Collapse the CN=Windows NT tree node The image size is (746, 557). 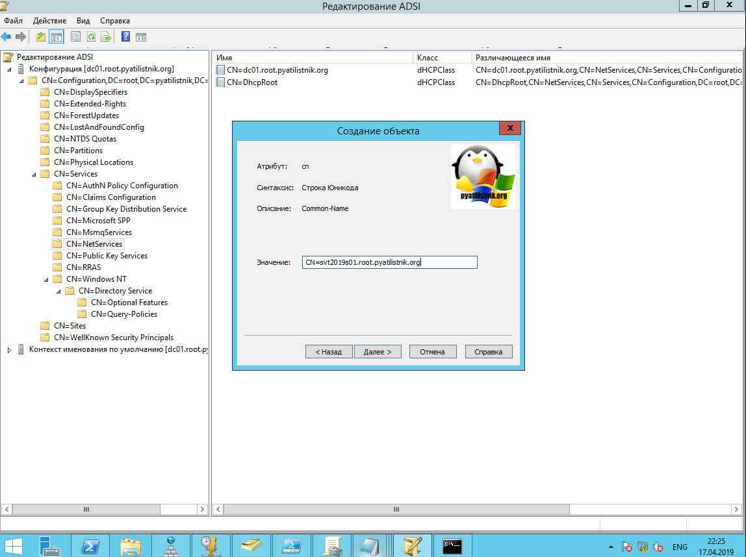pyautogui.click(x=46, y=279)
